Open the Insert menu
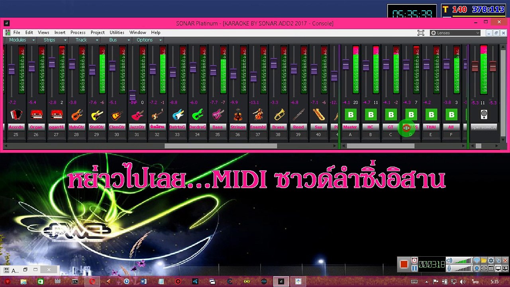This screenshot has width=510, height=287. coord(60,33)
